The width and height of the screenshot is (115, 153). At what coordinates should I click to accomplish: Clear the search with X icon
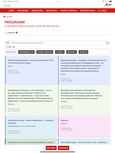(x=107, y=43)
